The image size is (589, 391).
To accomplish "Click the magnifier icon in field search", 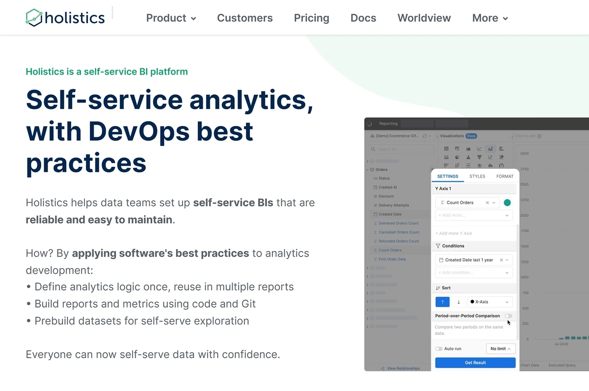I will point(373,149).
